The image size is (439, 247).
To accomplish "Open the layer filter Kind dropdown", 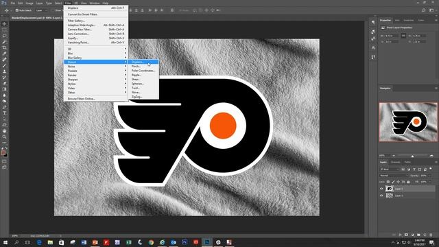I will pyautogui.click(x=390, y=169).
